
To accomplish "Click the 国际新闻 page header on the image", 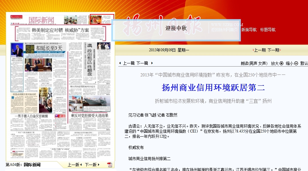I will coord(41,20).
